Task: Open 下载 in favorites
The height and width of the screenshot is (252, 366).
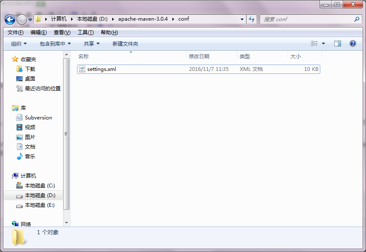Action: click(30, 69)
